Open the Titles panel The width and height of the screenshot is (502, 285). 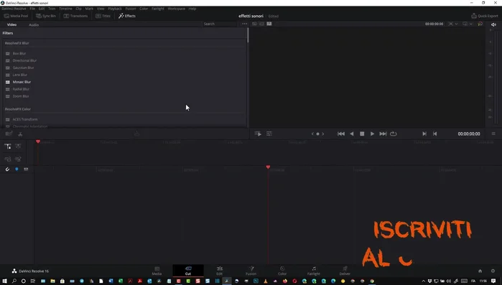pos(103,16)
